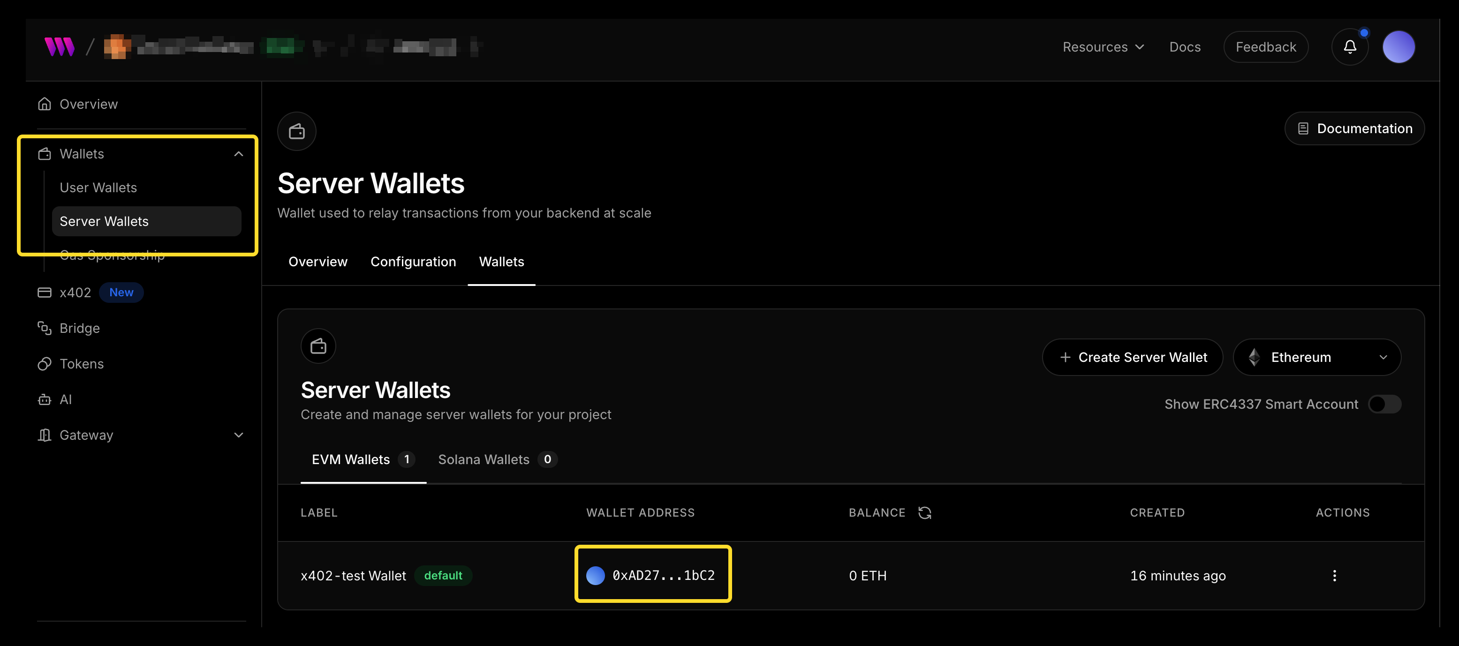
Task: Expand the Gateway sidebar section
Action: (x=238, y=435)
